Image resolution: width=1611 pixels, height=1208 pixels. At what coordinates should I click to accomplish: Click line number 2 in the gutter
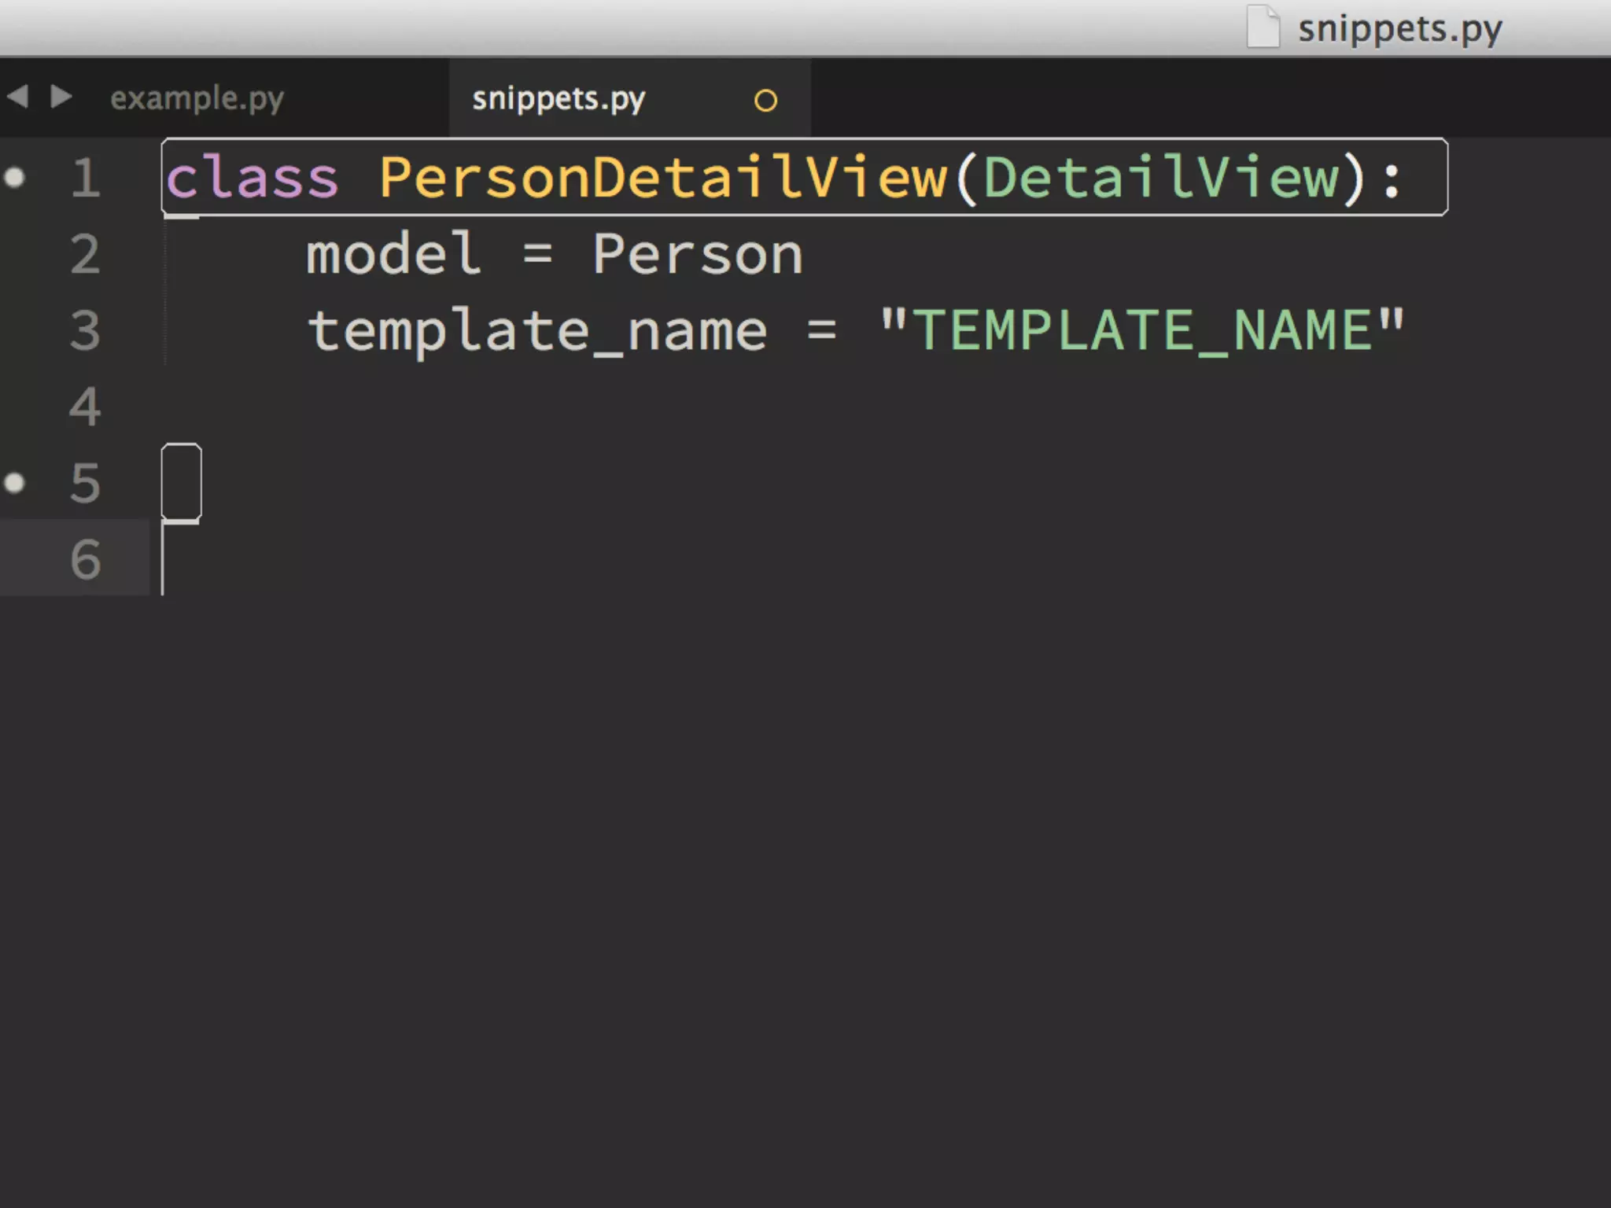tap(85, 254)
